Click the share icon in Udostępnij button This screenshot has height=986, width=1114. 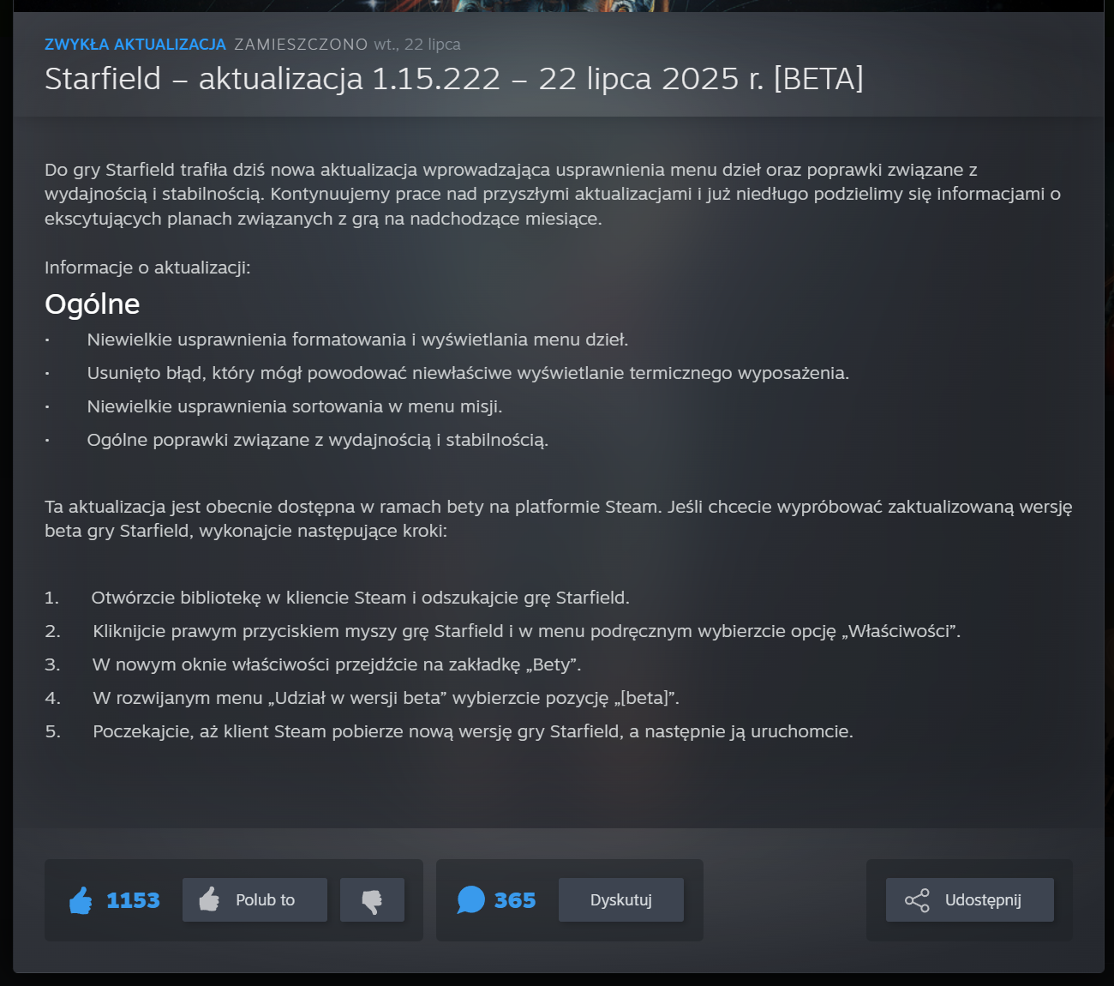[x=917, y=900]
